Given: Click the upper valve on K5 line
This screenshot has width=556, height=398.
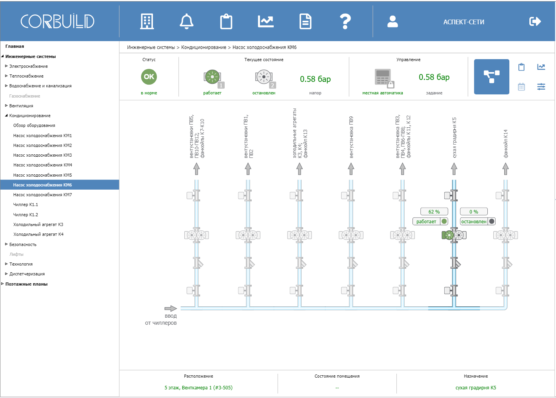Looking at the screenshot, I should [451, 195].
